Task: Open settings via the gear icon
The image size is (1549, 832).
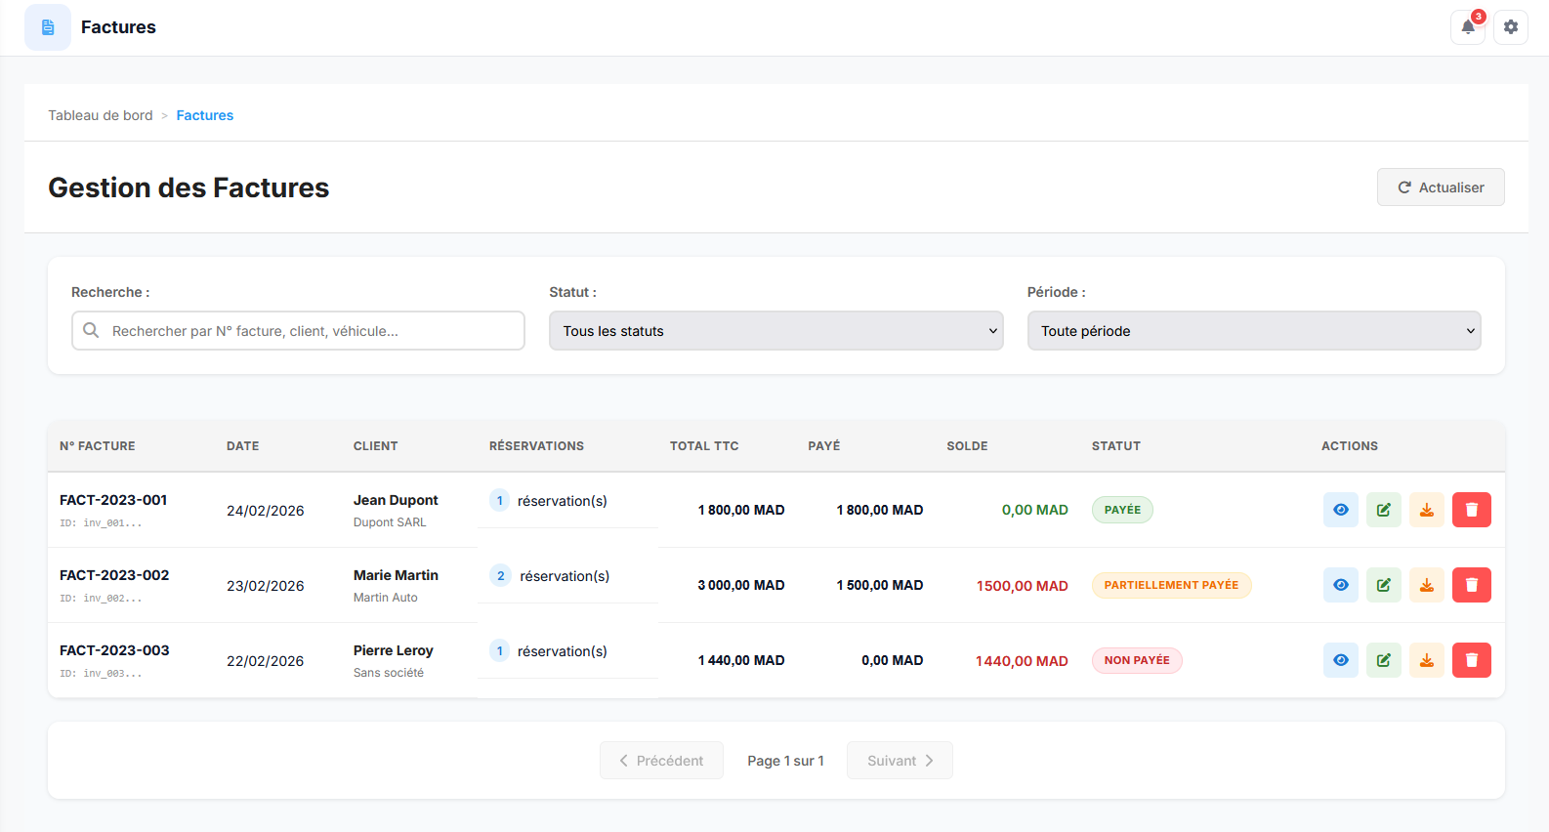Action: click(1510, 27)
